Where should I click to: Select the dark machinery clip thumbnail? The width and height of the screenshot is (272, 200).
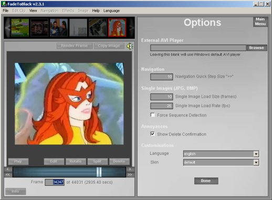click(x=98, y=28)
